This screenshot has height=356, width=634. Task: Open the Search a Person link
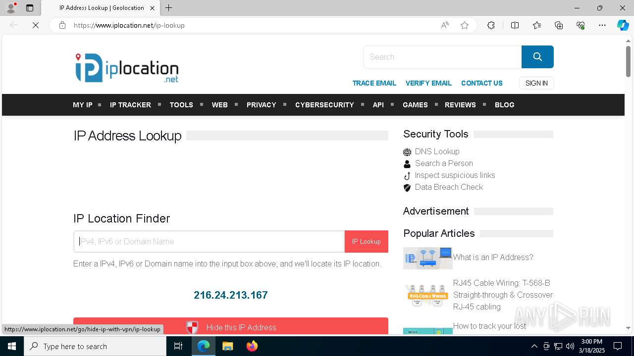[444, 164]
